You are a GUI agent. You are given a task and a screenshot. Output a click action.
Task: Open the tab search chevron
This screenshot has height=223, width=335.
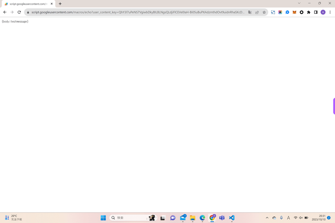299,3
